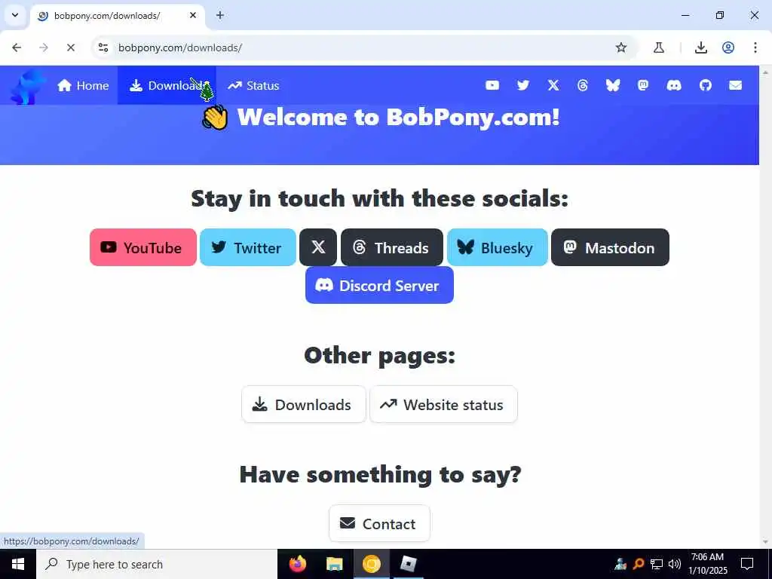Screen dimensions: 772x579
Task: Open the Website status button
Action: [443, 405]
